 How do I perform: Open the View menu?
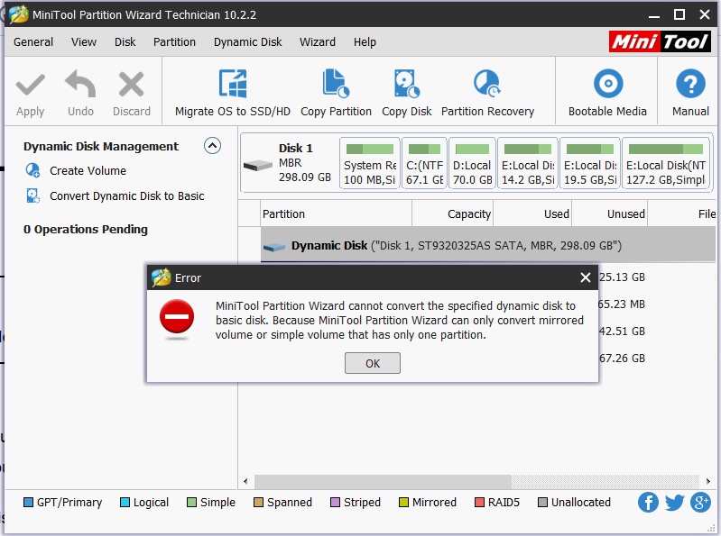[84, 41]
